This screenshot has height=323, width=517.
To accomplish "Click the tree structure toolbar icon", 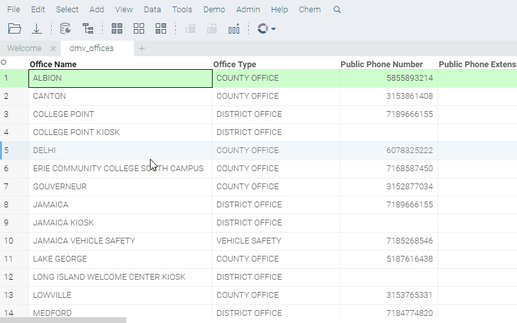I will [x=88, y=28].
